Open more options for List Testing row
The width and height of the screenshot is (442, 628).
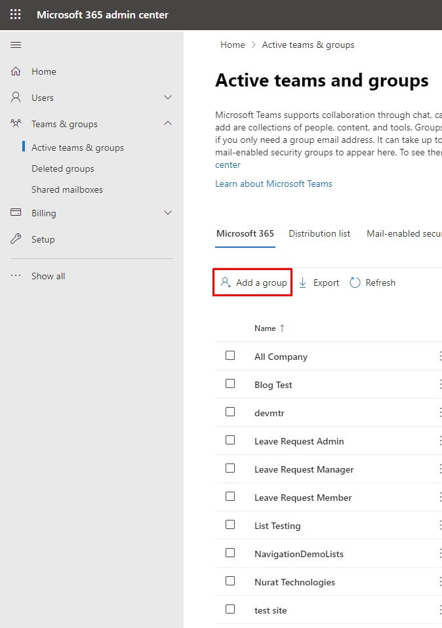click(x=439, y=526)
